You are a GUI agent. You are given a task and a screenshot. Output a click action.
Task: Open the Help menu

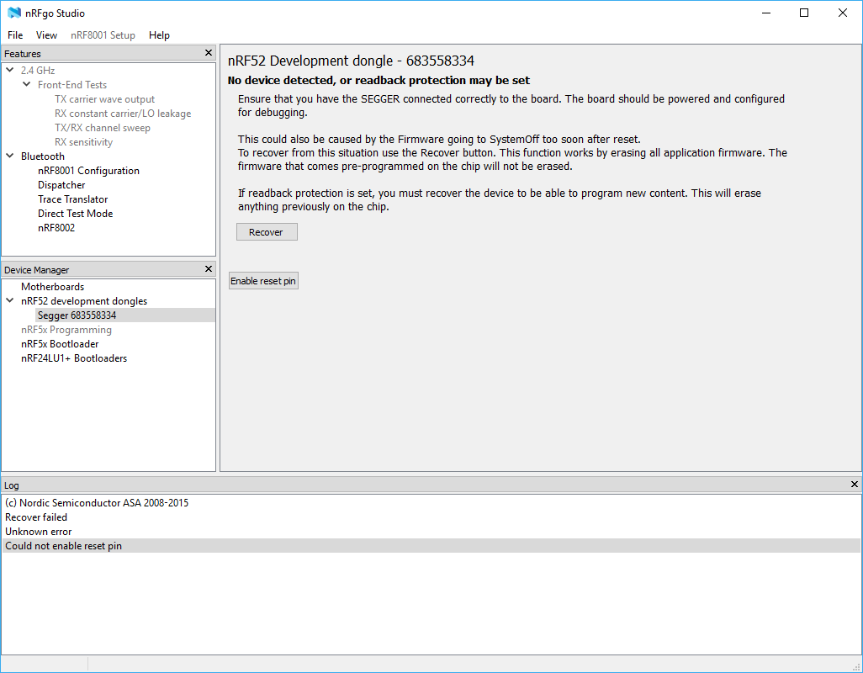pyautogui.click(x=159, y=35)
